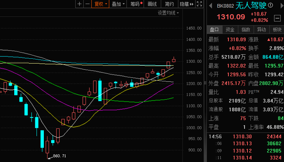Click 内盘 value 2802.90万

tap(271, 83)
